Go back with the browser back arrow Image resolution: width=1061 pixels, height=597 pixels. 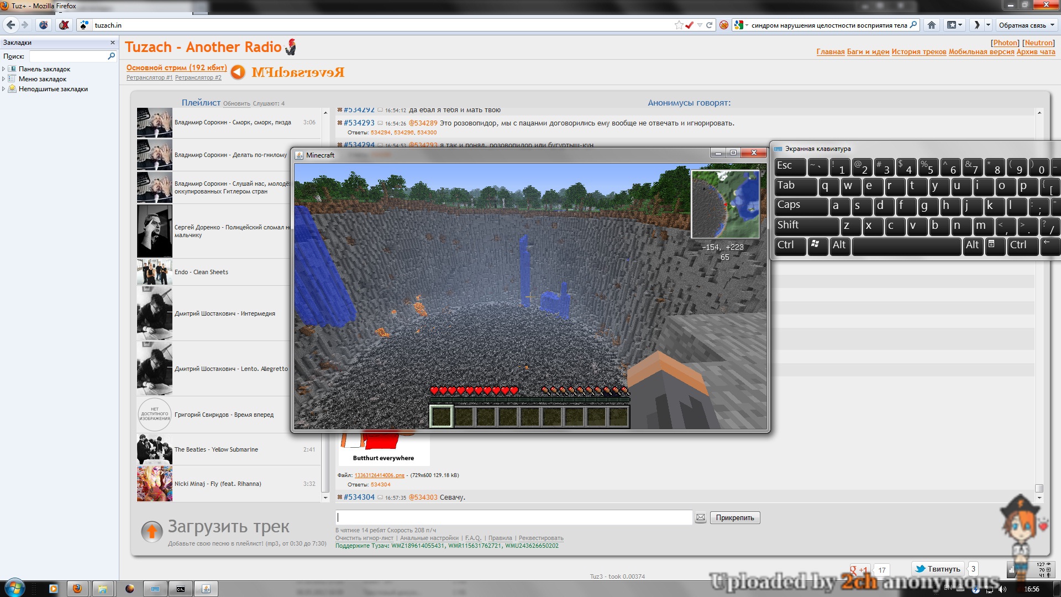tap(10, 25)
